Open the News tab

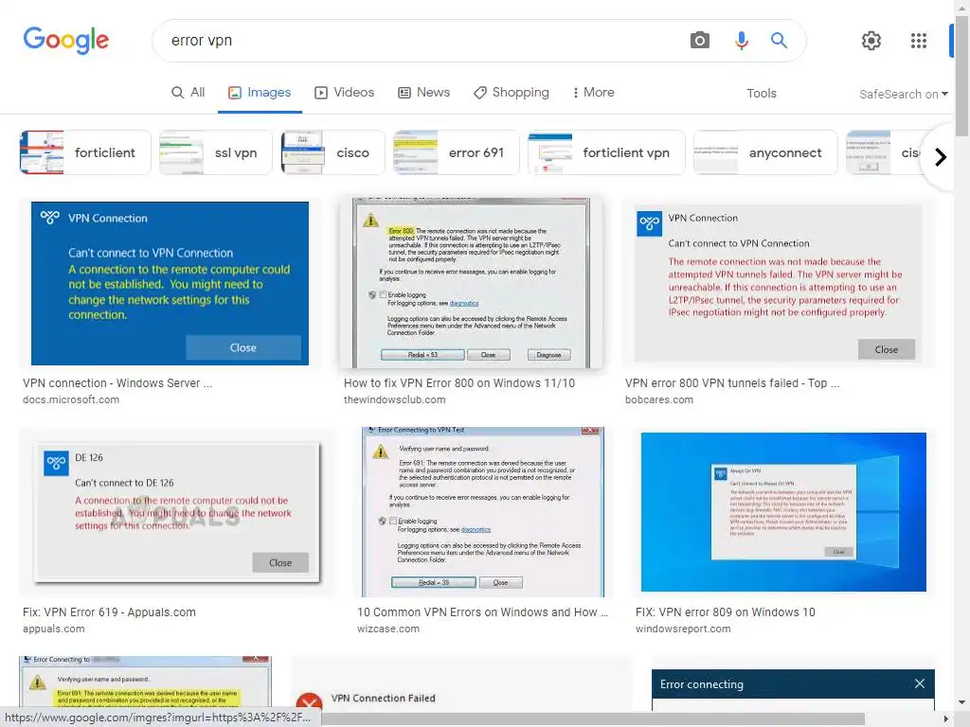[x=423, y=93]
